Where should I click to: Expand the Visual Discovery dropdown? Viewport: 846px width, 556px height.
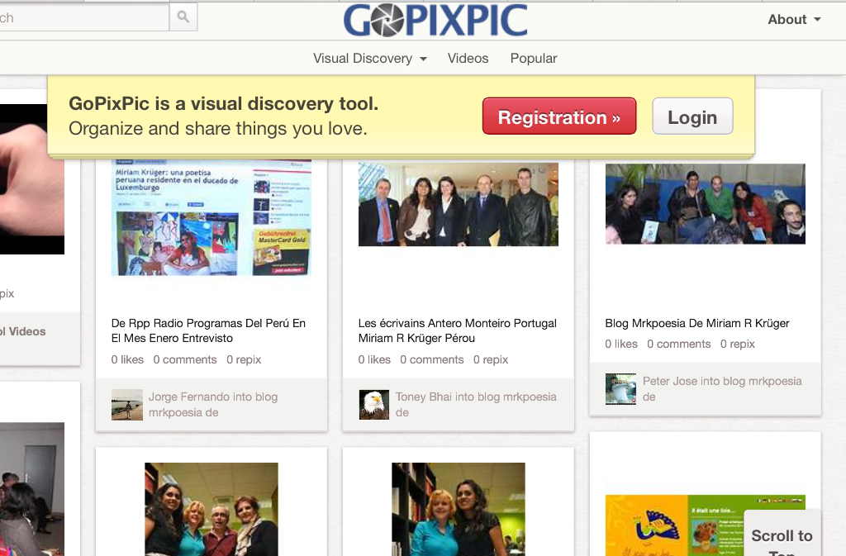click(370, 58)
